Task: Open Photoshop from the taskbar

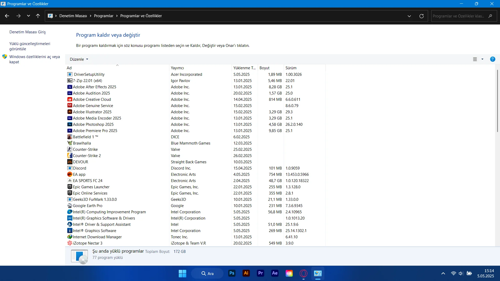Action: point(232,273)
